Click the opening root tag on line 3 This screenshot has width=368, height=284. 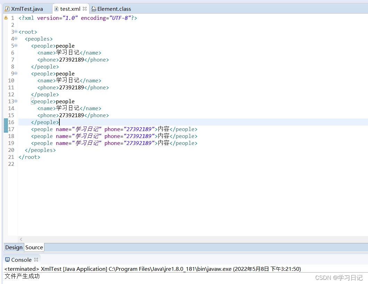coord(28,32)
